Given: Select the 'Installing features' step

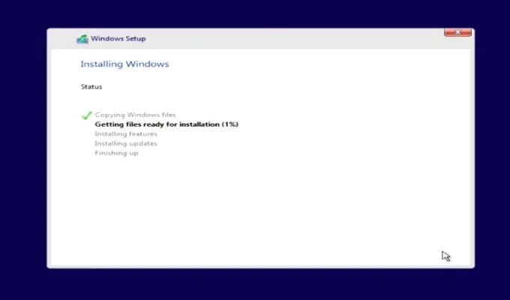Looking at the screenshot, I should point(126,133).
